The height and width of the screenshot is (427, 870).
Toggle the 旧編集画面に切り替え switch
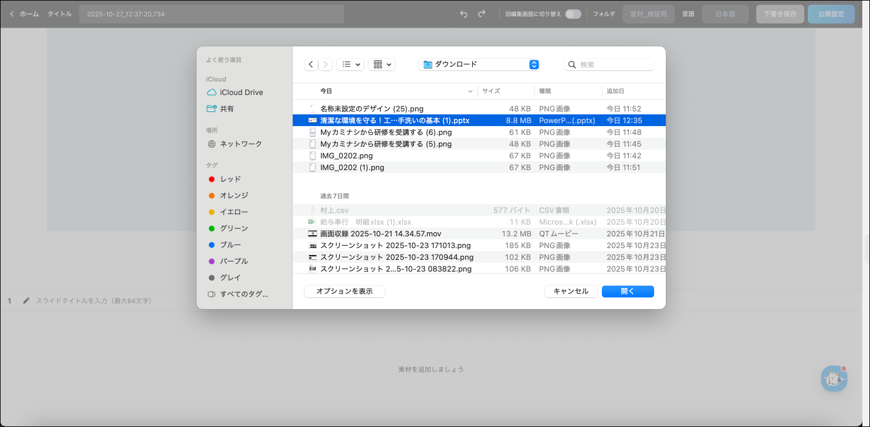(x=573, y=14)
